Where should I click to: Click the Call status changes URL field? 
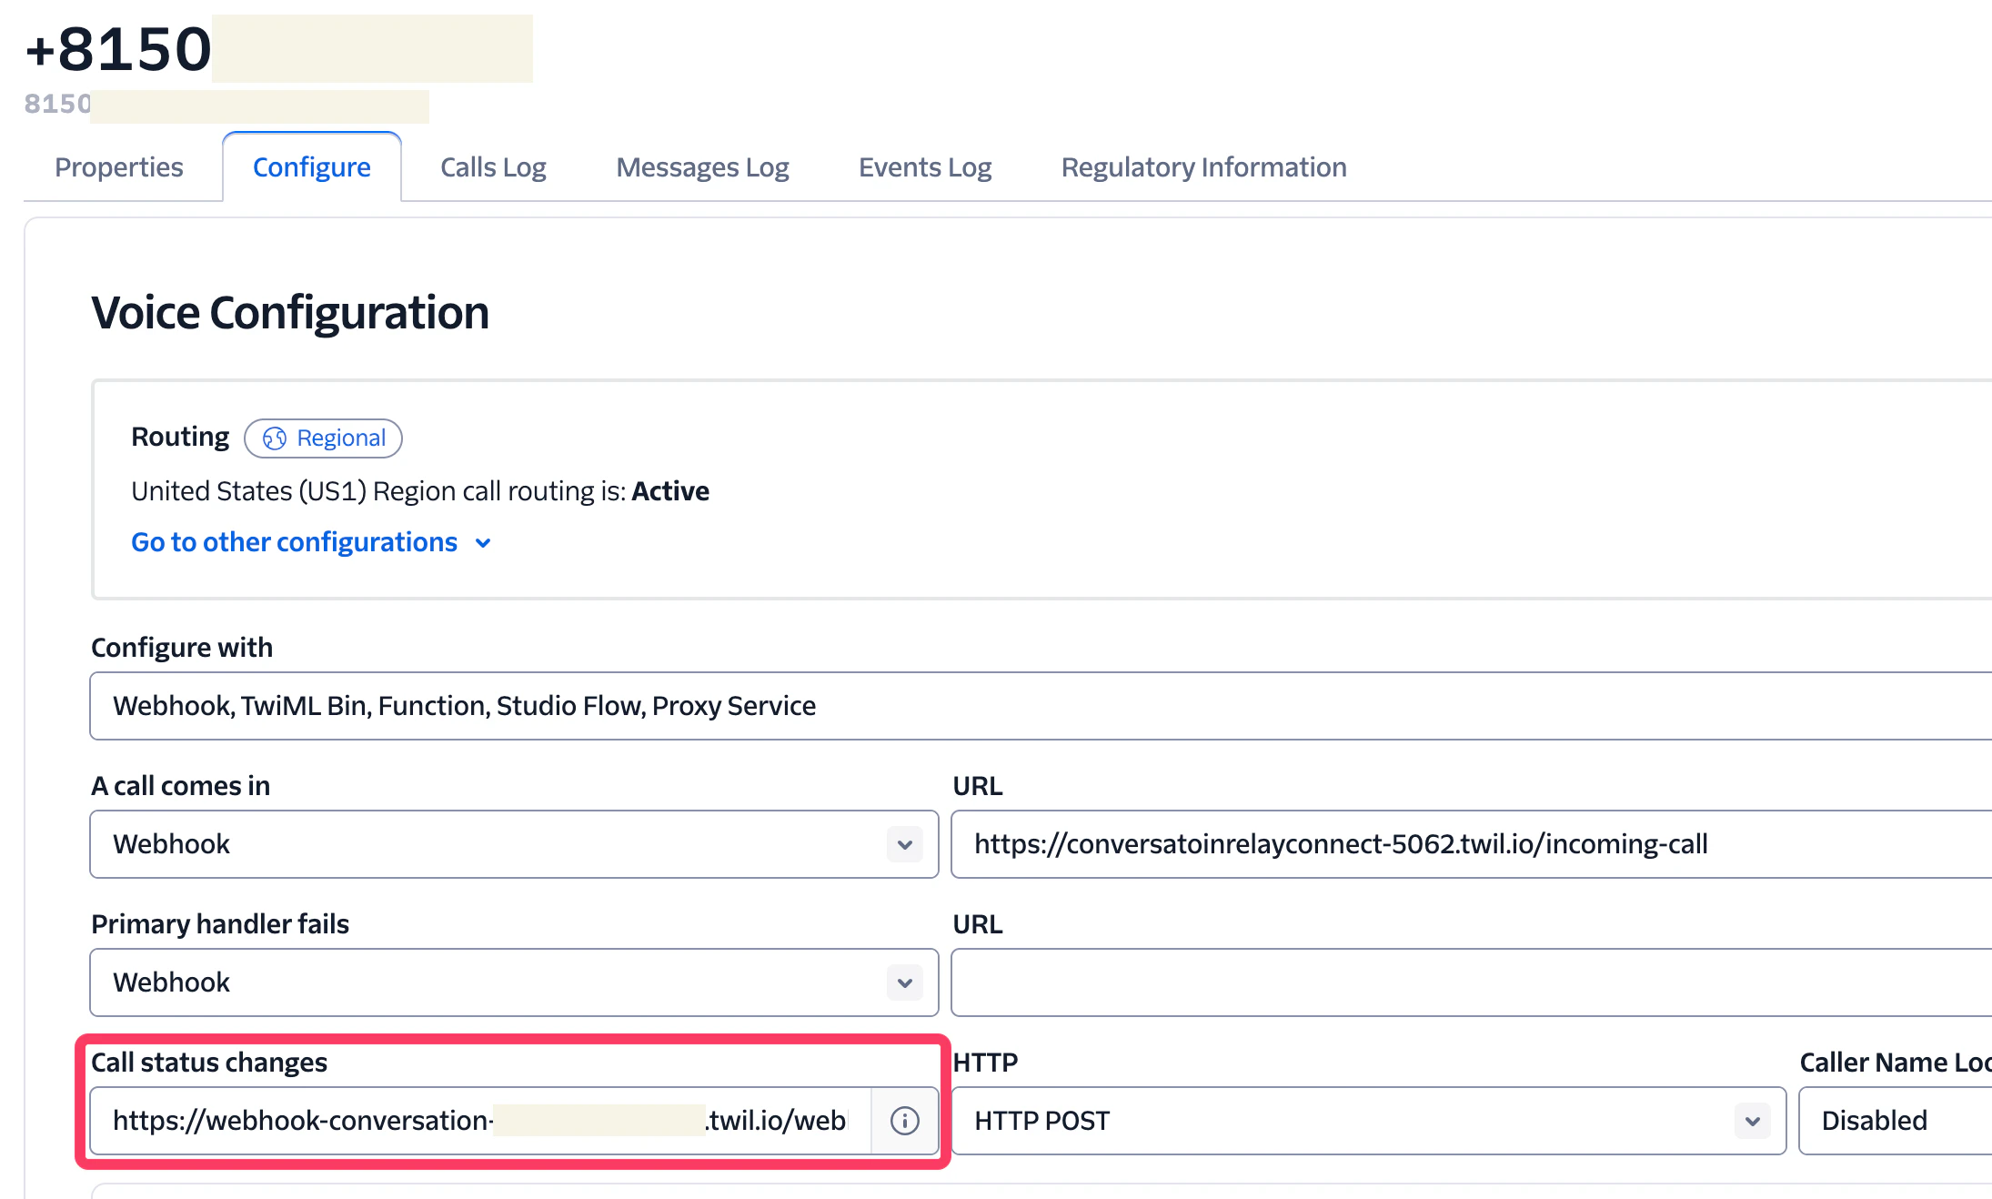(479, 1121)
